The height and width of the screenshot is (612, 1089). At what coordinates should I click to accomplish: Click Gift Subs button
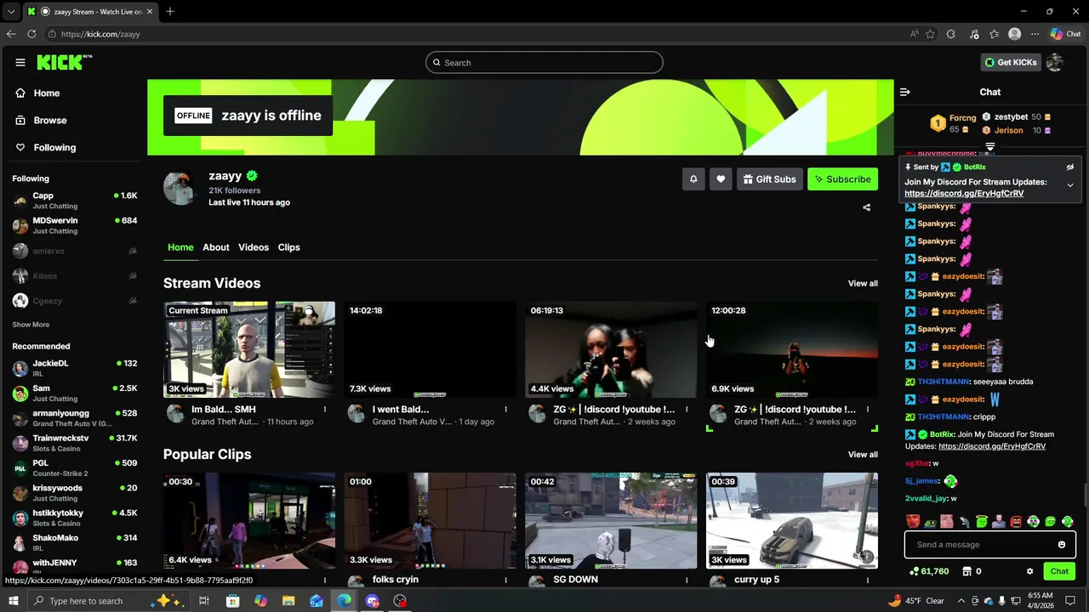click(770, 179)
